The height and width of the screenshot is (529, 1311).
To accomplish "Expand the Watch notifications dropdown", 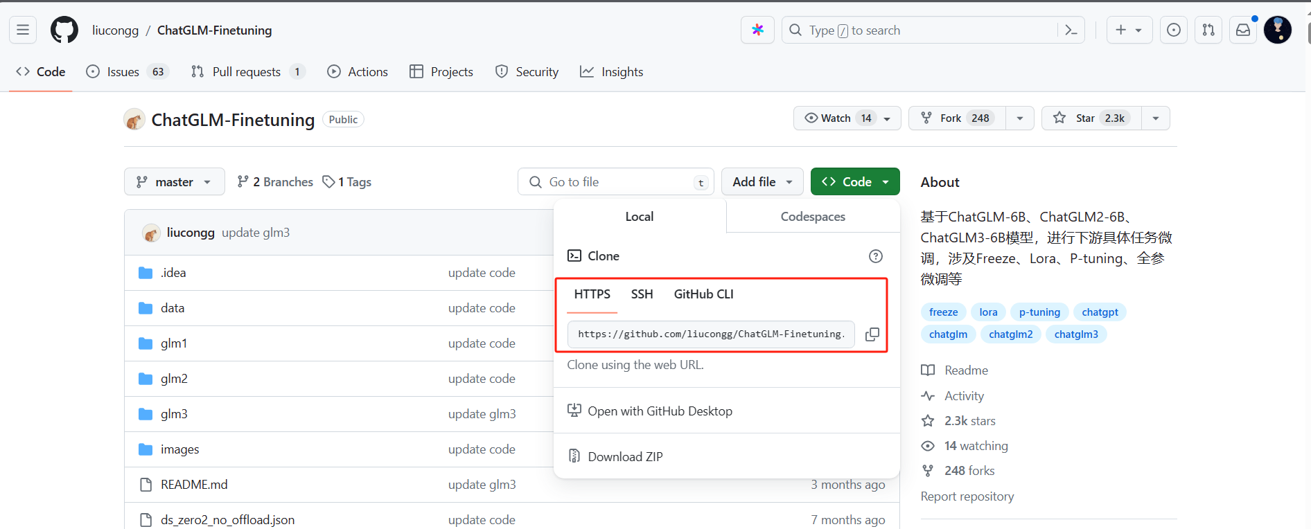I will click(847, 118).
